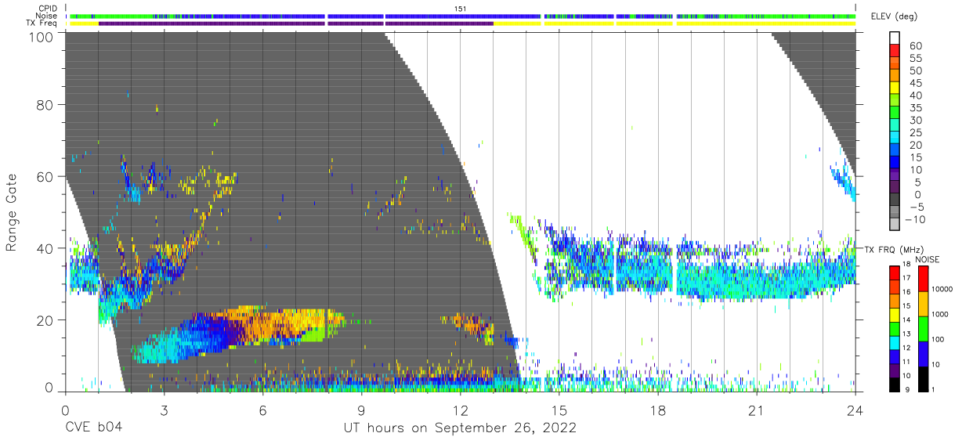
Task: Click the 80 tick on the Range Gate axis
Action: [45, 105]
